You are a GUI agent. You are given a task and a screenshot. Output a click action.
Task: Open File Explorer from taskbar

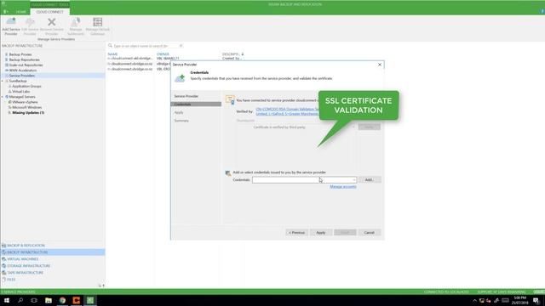pyautogui.click(x=49, y=300)
